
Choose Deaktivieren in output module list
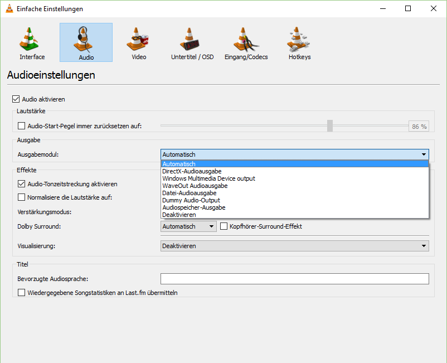coord(294,215)
